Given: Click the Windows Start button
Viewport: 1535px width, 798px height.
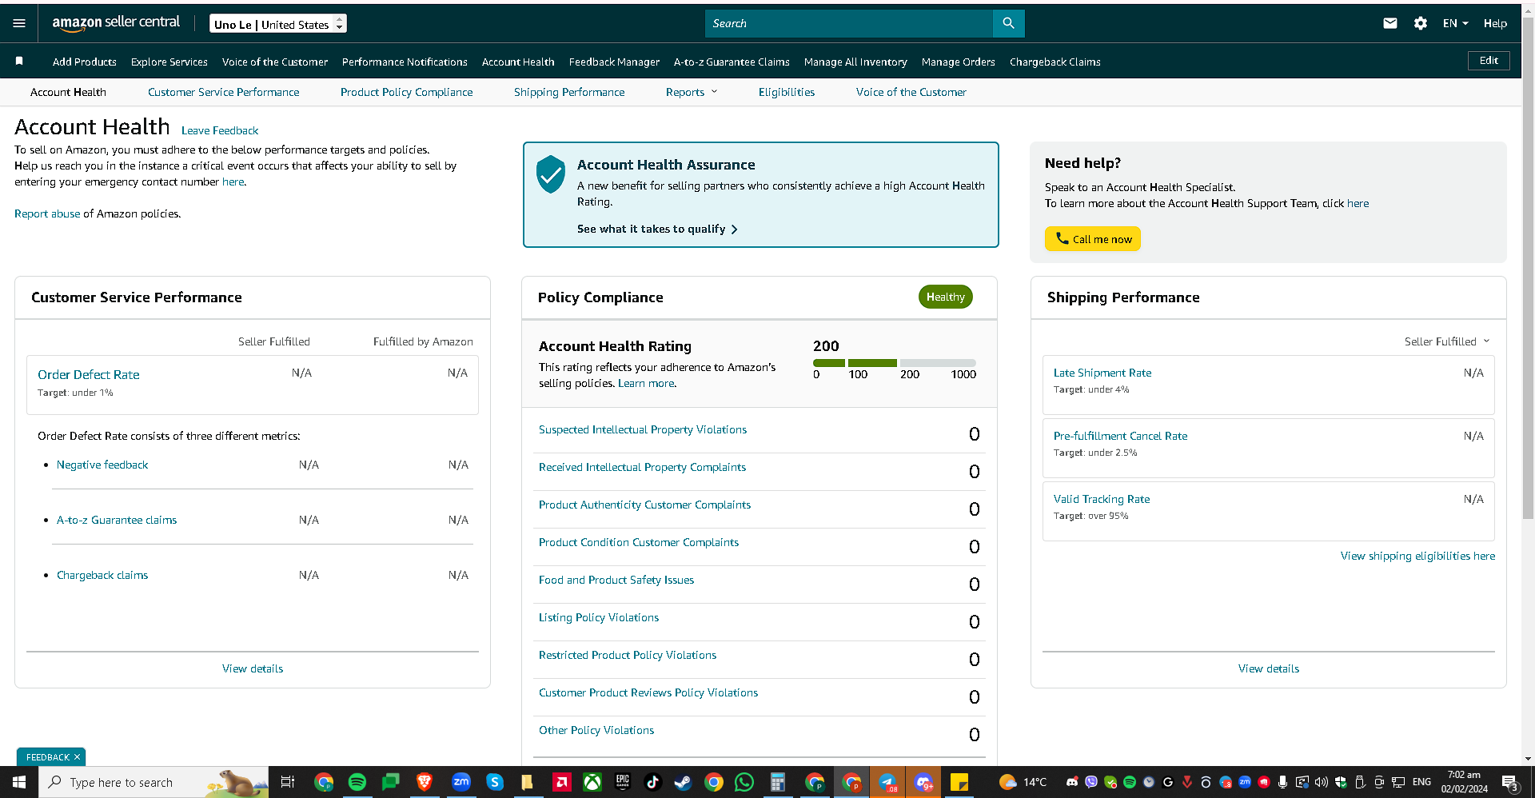Looking at the screenshot, I should point(19,782).
